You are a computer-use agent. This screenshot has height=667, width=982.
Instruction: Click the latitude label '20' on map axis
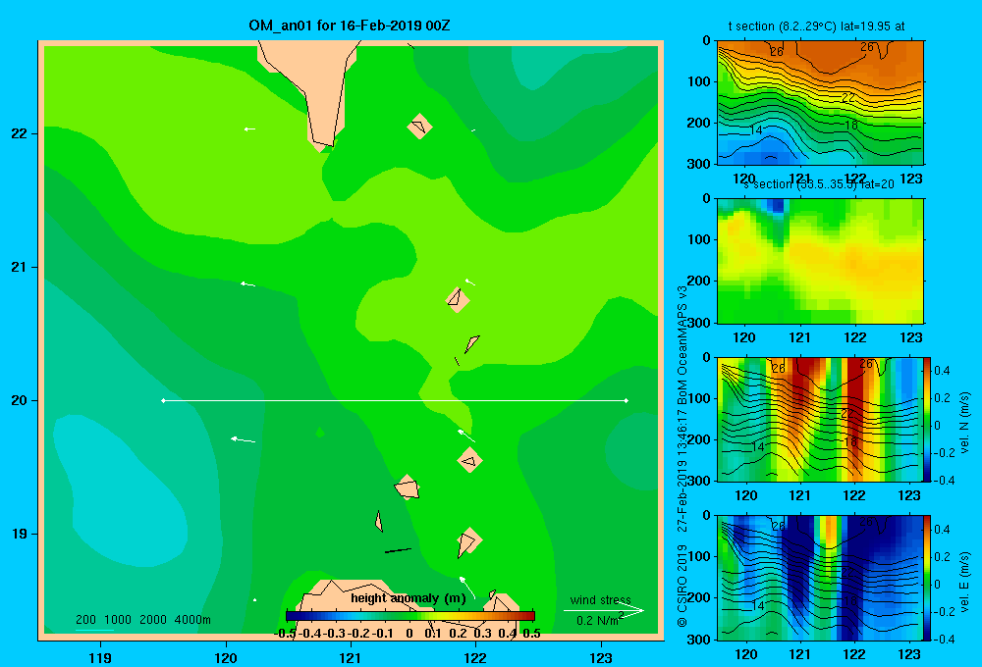[20, 400]
